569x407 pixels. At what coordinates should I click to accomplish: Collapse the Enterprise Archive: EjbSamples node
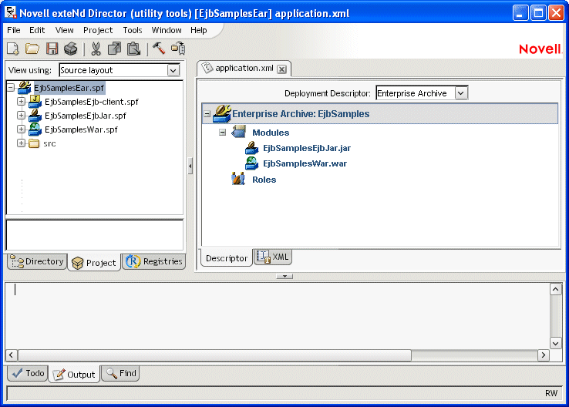[207, 114]
